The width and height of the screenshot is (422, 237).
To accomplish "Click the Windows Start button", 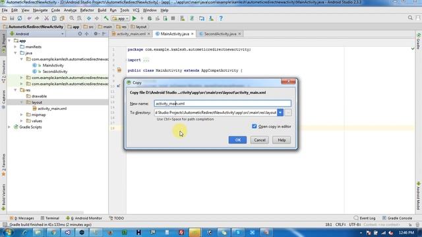I will pyautogui.click(x=7, y=232).
